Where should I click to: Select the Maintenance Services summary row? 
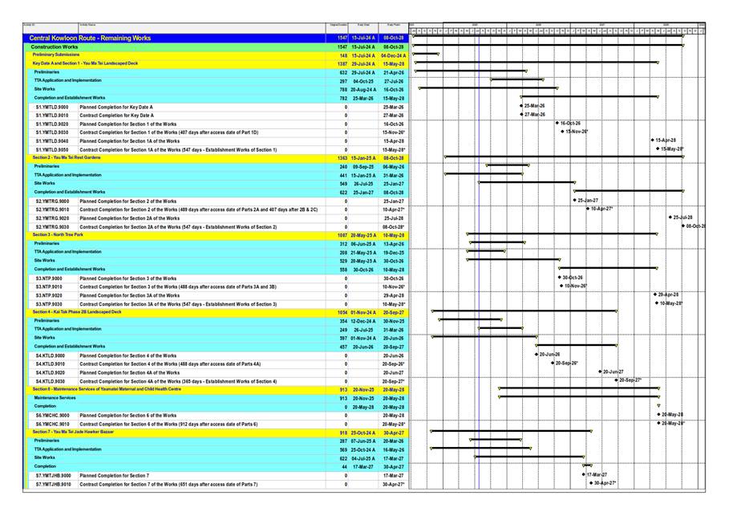click(55, 398)
